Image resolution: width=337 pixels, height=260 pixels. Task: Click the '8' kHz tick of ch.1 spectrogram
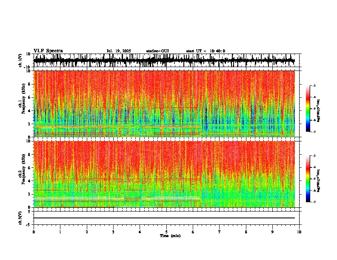pyautogui.click(x=30, y=84)
